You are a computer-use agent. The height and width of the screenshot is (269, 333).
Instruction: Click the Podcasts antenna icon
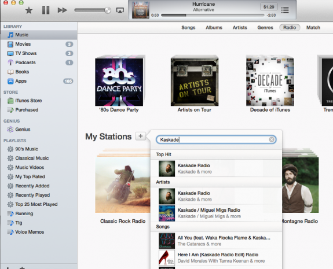click(10, 62)
